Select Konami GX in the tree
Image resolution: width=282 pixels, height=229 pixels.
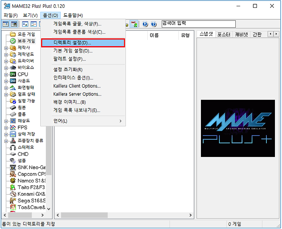point(31,194)
